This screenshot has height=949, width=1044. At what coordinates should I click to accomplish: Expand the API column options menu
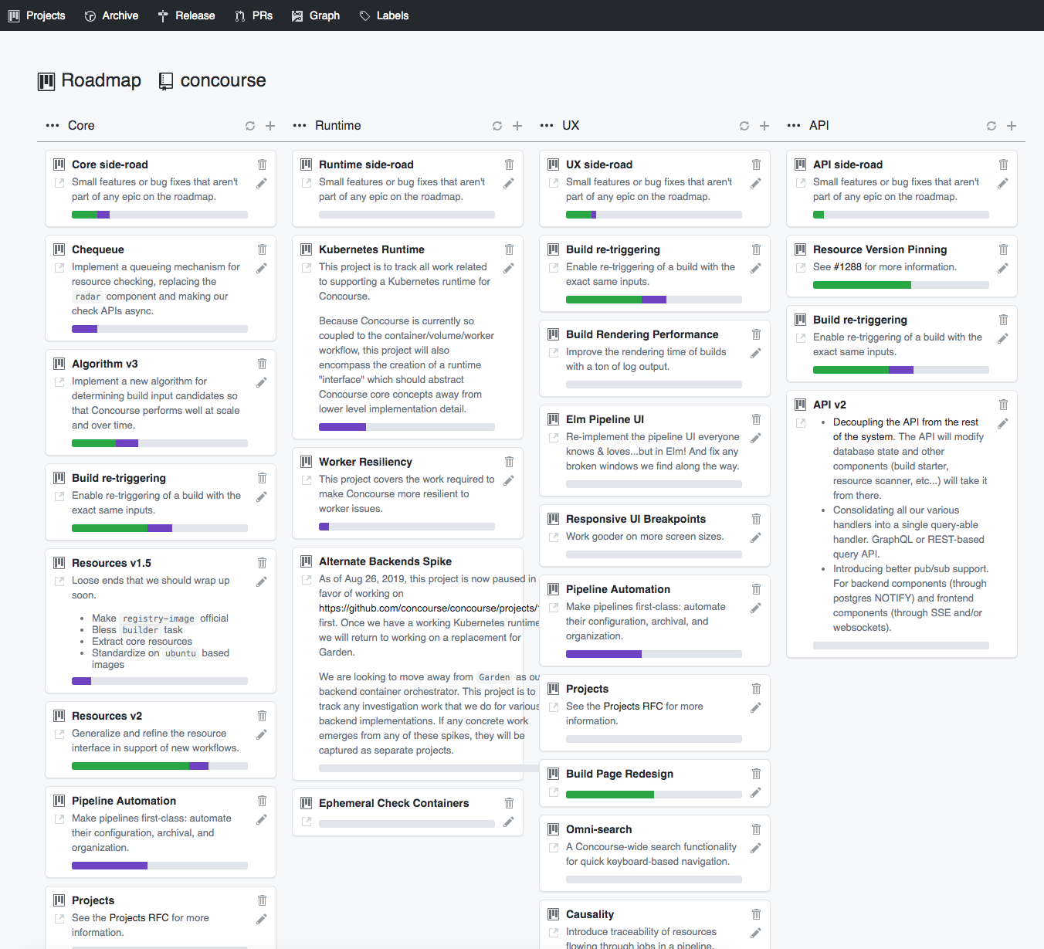click(794, 126)
